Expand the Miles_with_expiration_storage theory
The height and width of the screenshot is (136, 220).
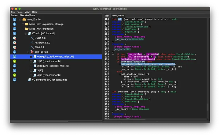pyautogui.click(x=23, y=24)
